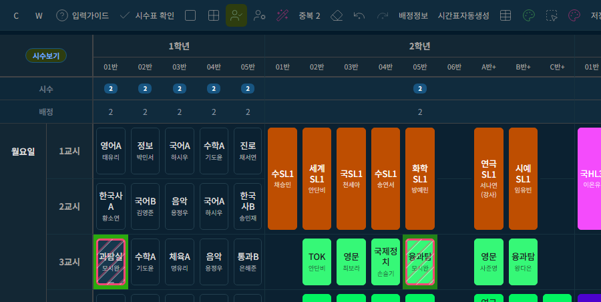The width and height of the screenshot is (601, 302).
Task: Click the 시수표 확인 checkmark button
Action: (x=147, y=16)
